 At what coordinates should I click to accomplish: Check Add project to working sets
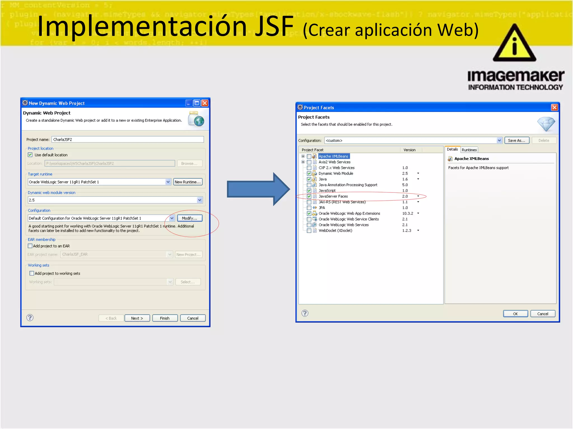click(32, 273)
